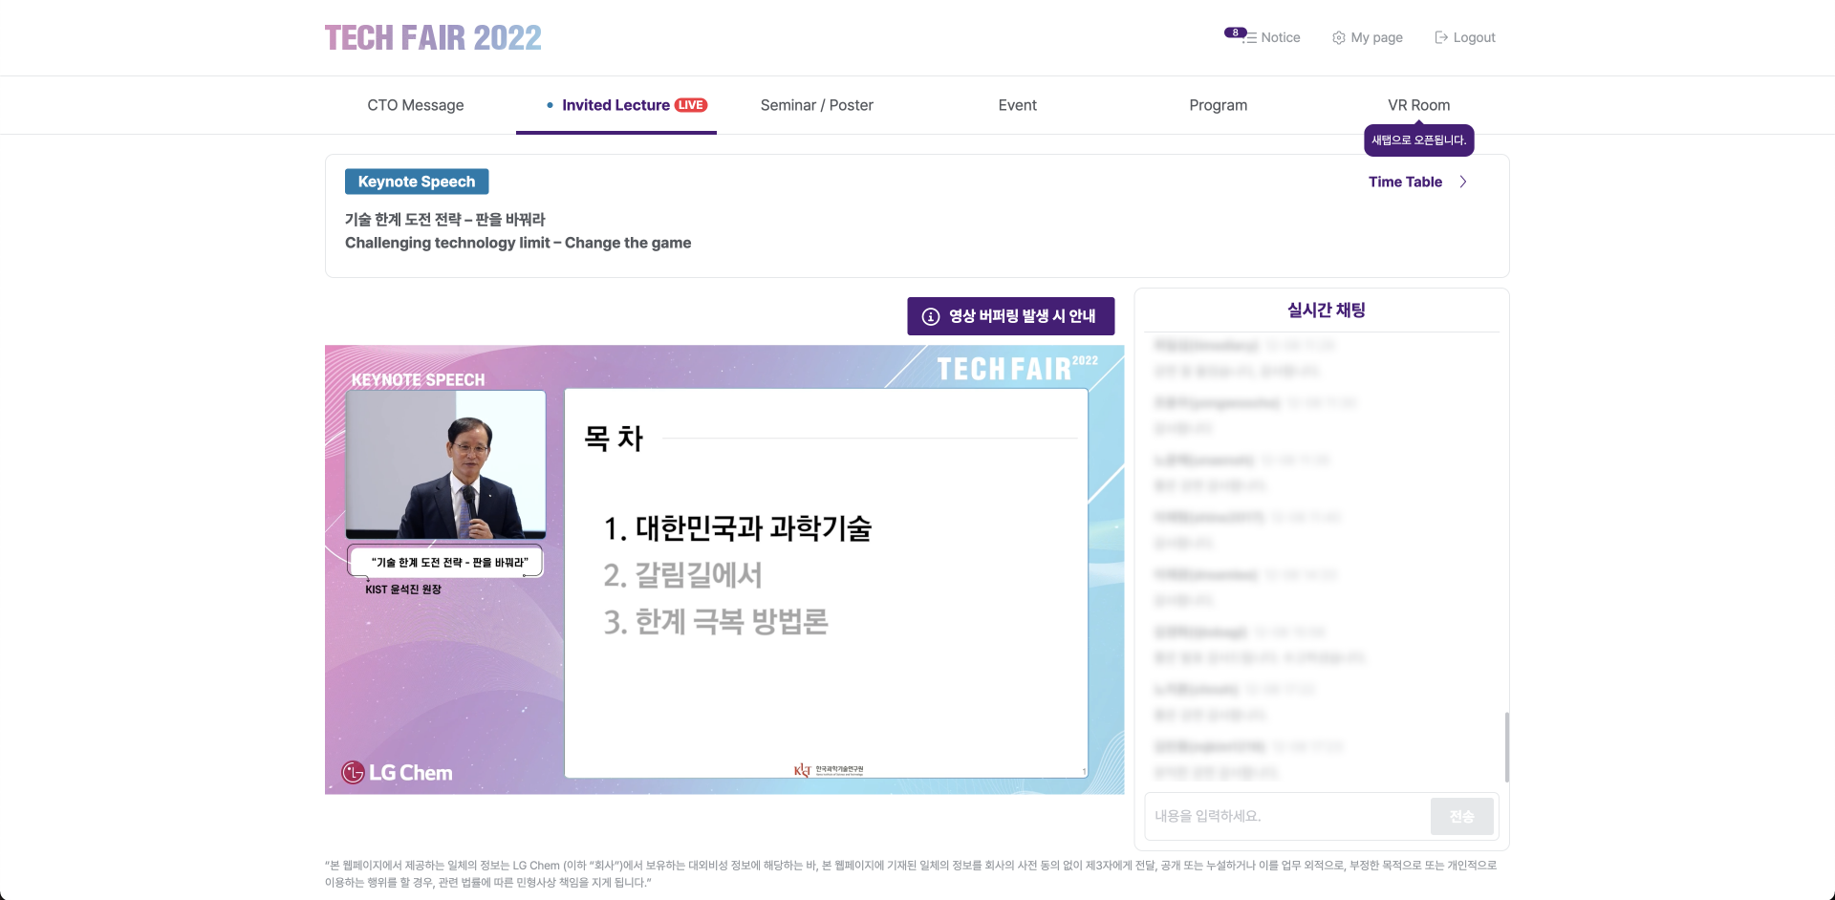Click the live chat scrollbar
Screen dimensions: 1835x900
click(1507, 747)
